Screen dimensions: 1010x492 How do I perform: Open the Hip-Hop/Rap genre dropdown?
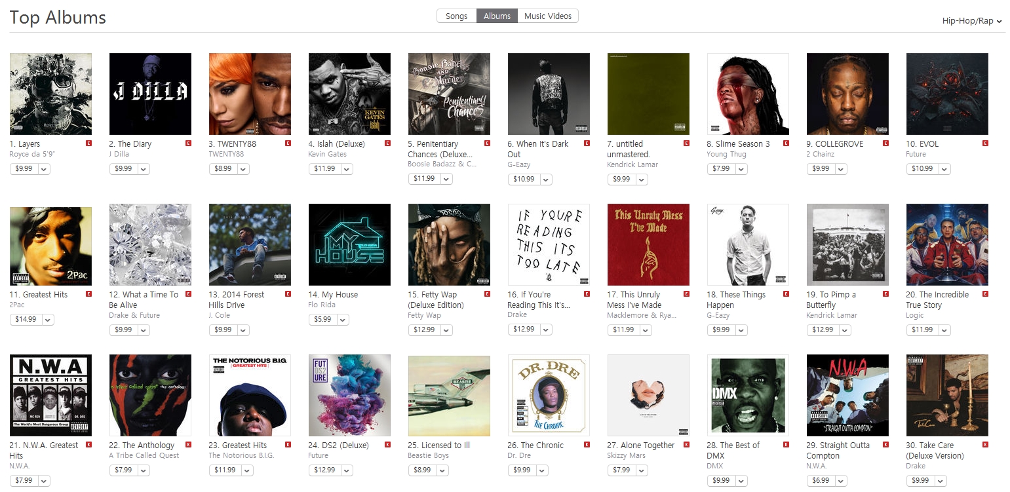coord(972,21)
